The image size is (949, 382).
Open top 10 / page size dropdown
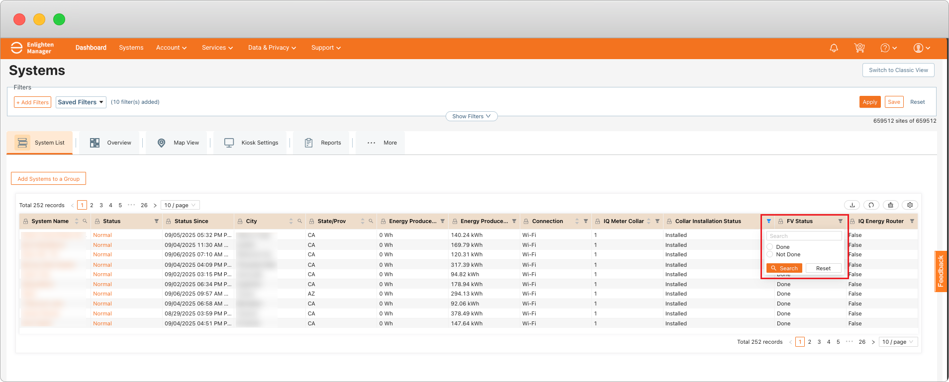[x=180, y=205]
